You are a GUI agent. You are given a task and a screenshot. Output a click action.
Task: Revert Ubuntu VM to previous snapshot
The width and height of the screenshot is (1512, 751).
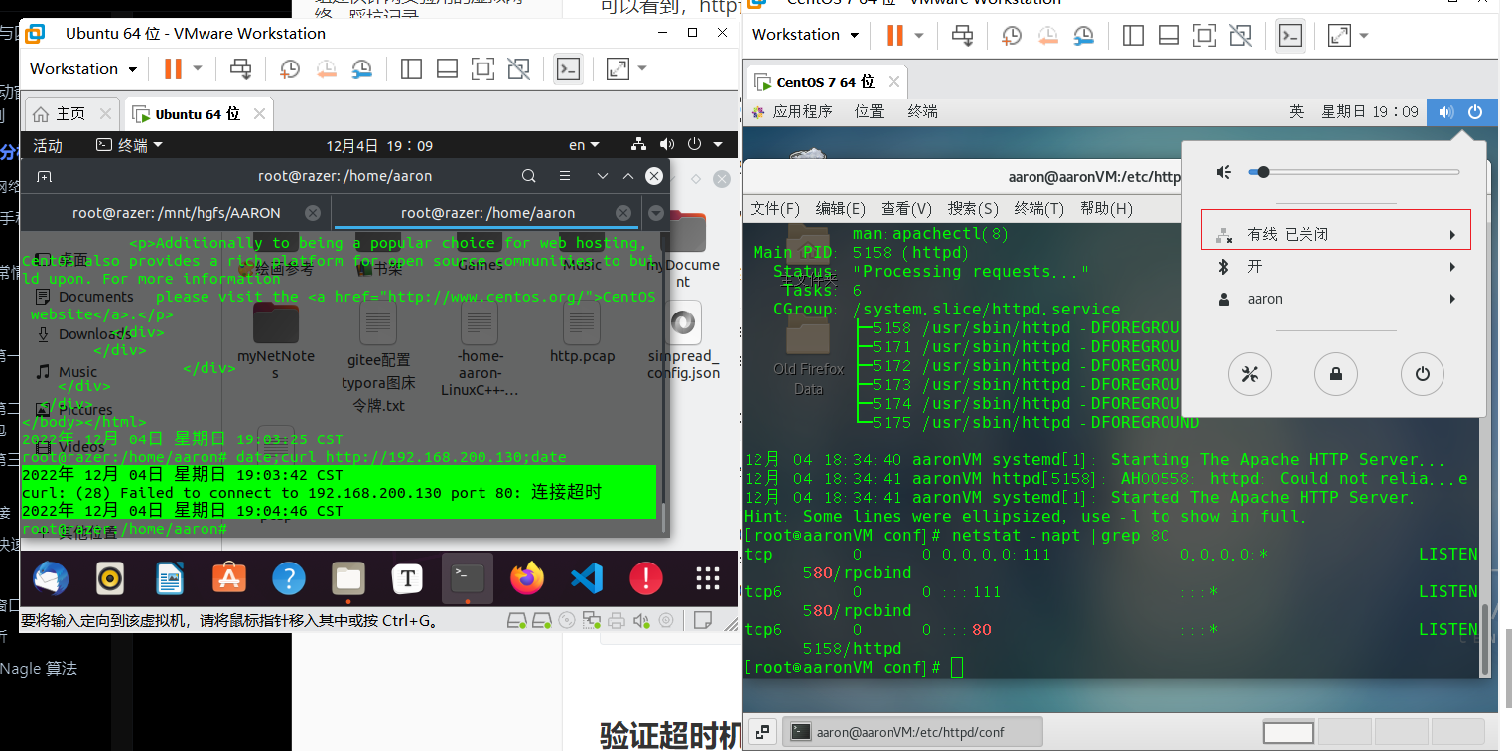click(326, 68)
